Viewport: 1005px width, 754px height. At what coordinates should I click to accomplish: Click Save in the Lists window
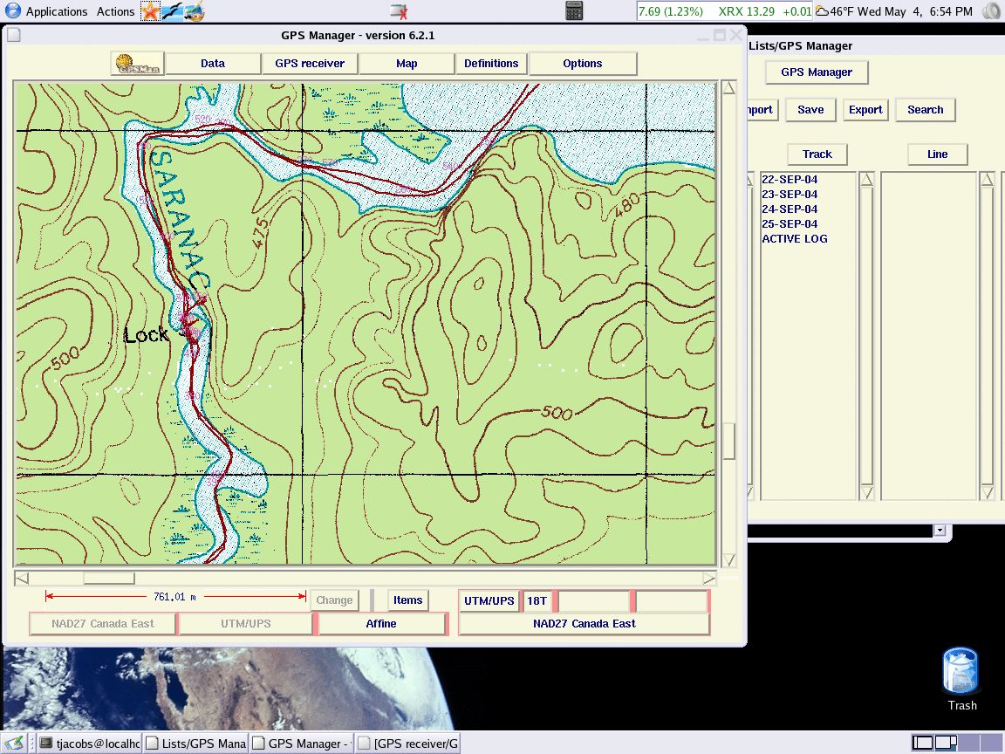click(x=810, y=110)
